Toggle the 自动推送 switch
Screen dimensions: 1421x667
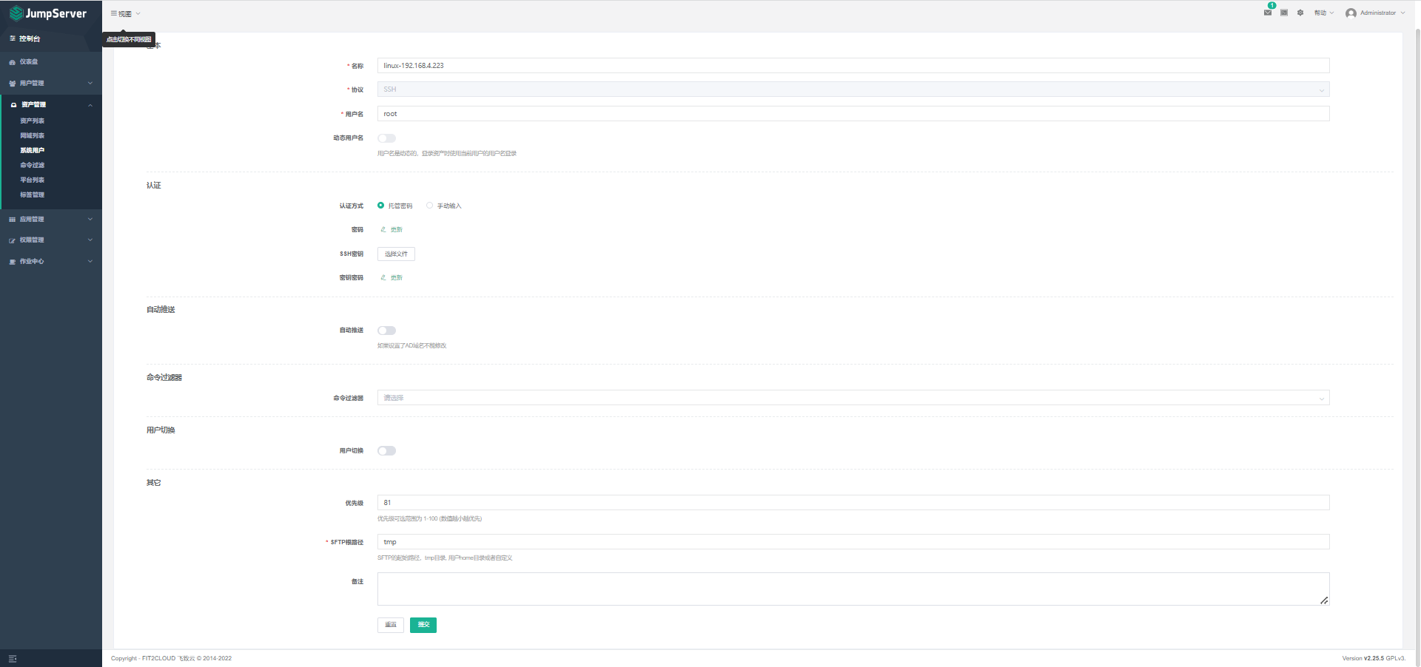(386, 331)
